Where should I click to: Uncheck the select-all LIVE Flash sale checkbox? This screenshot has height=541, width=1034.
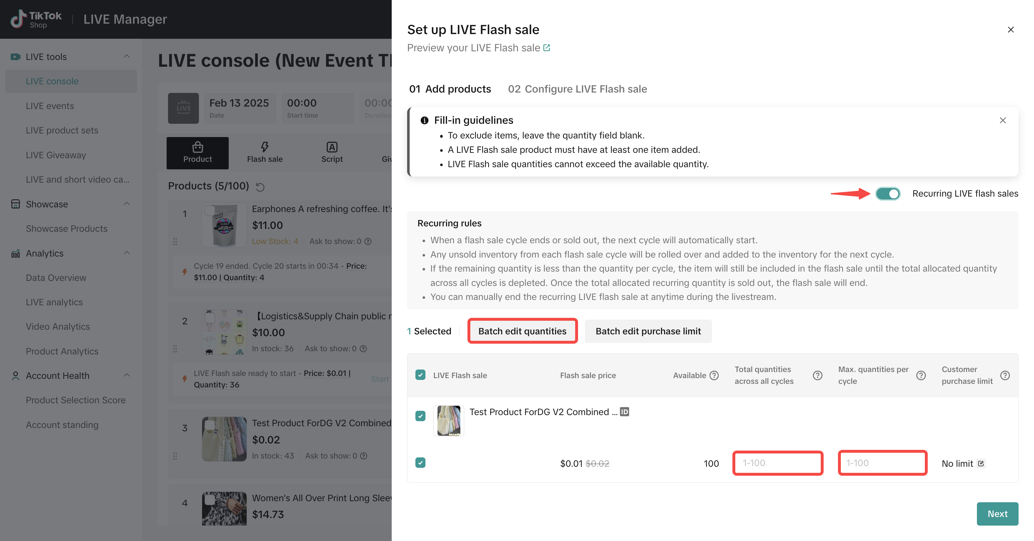(x=420, y=375)
